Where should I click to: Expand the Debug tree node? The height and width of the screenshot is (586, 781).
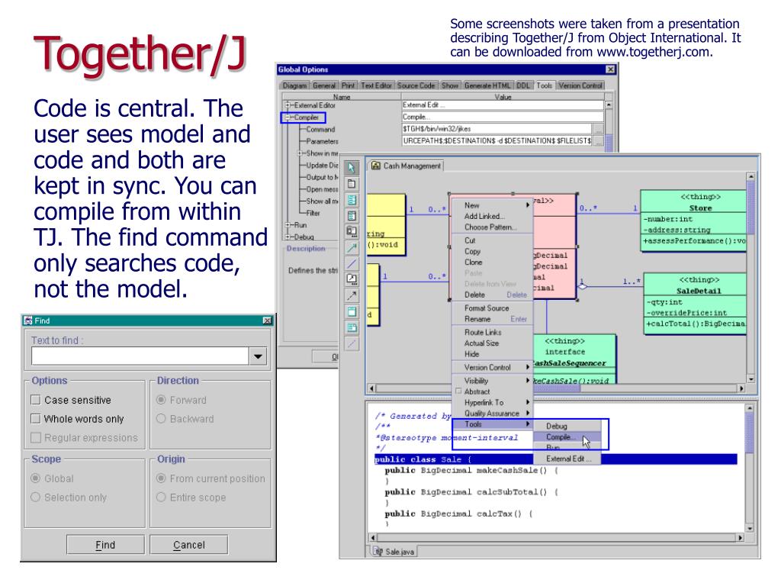pyautogui.click(x=288, y=237)
